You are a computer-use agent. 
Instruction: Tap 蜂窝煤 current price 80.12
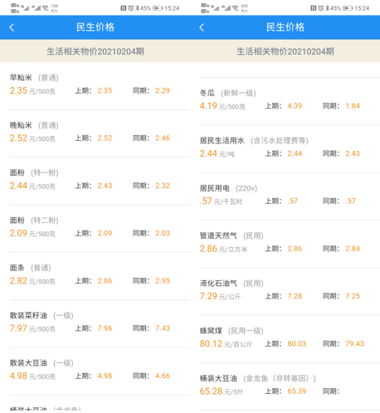[x=211, y=344]
